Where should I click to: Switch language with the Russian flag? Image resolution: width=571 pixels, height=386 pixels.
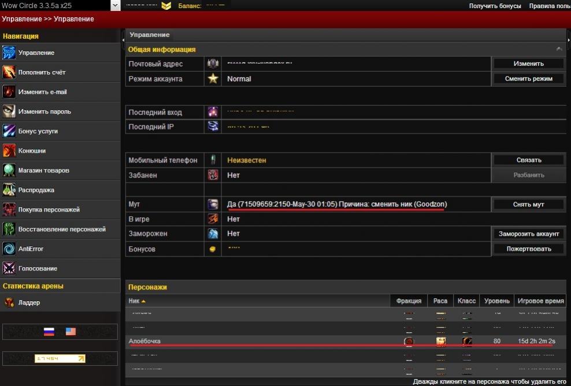[x=49, y=332]
